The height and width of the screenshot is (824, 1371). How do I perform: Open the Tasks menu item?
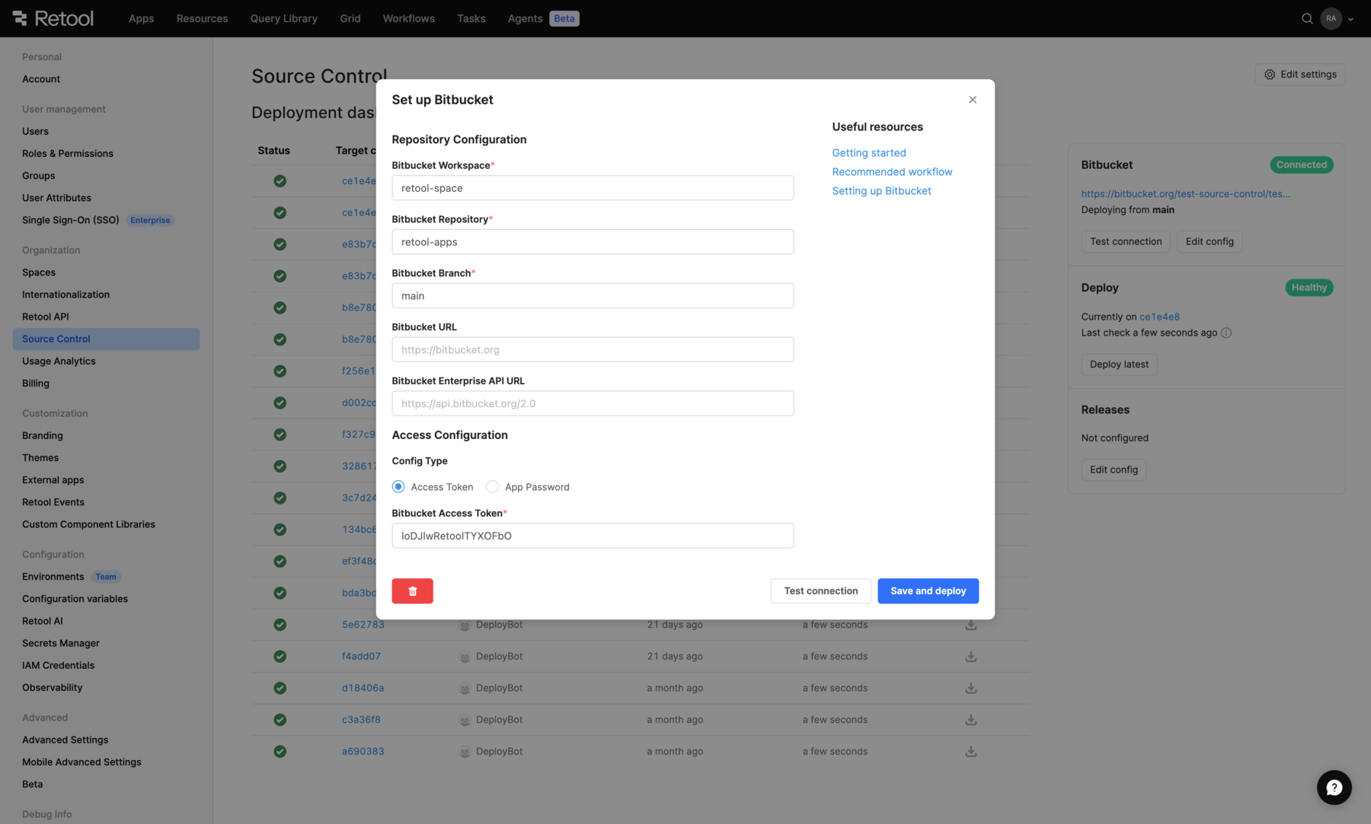pyautogui.click(x=471, y=18)
